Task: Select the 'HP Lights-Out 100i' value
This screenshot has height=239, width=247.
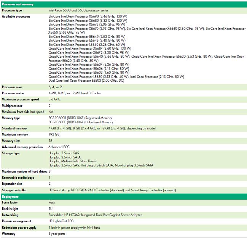Action: 61,221
